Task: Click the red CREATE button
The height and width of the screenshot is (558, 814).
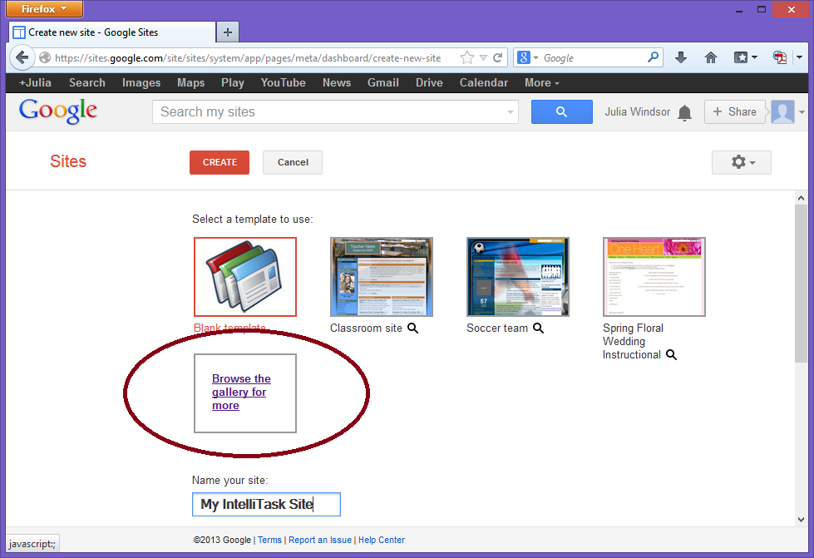Action: coord(219,162)
